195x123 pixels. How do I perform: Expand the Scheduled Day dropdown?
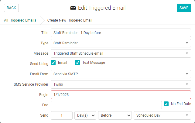[x=162, y=115]
